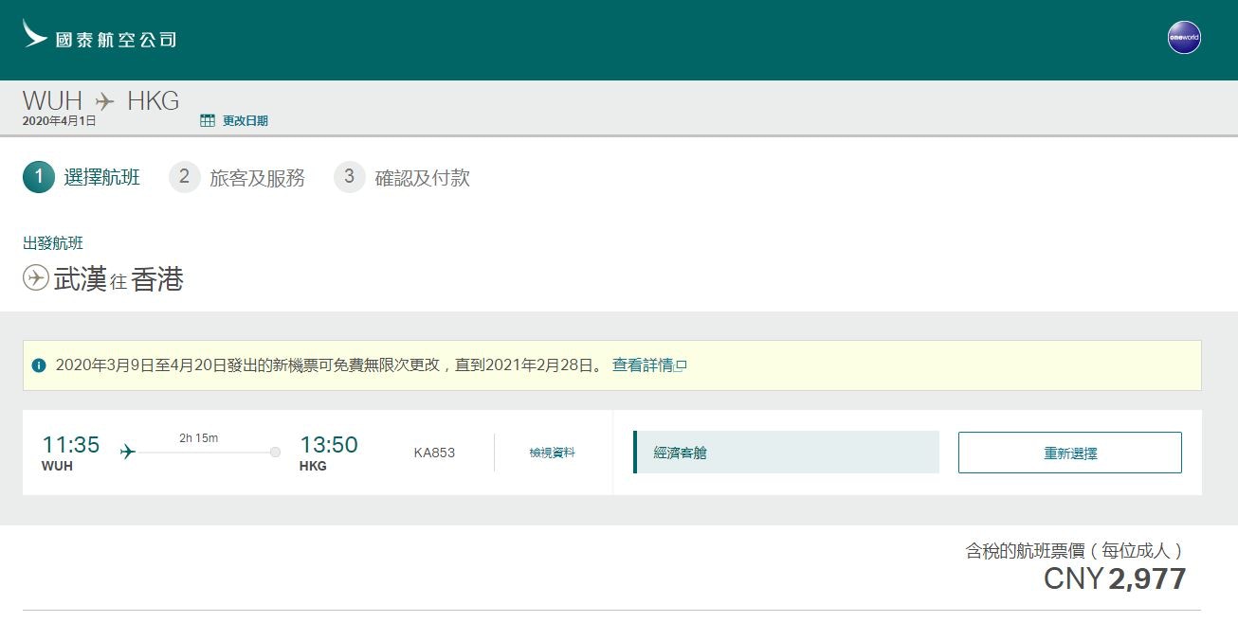The image size is (1238, 622).
Task: Click the plane icon in the flight timeline
Action: [x=128, y=453]
